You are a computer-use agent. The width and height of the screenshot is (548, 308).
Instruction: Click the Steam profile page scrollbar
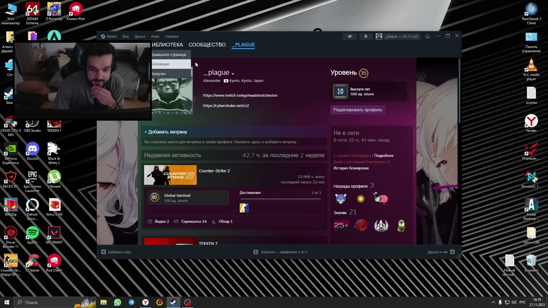460,91
